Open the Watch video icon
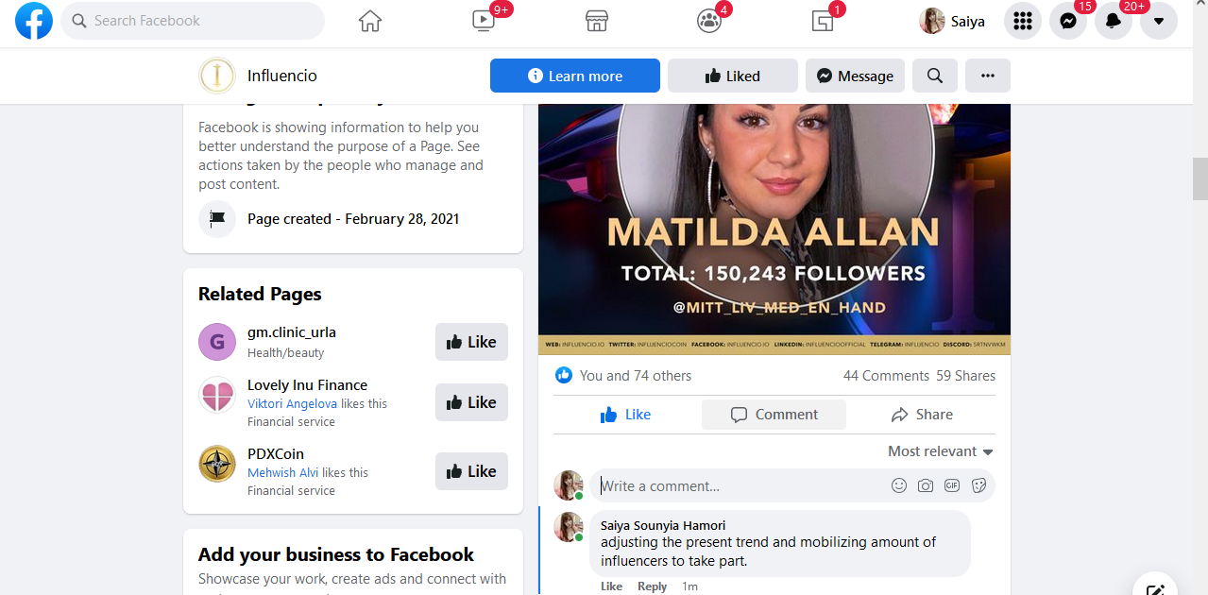This screenshot has height=595, width=1208. coord(484,21)
